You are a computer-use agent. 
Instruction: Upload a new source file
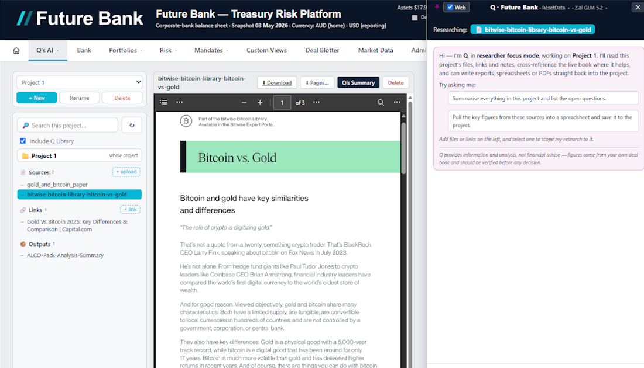pos(126,172)
